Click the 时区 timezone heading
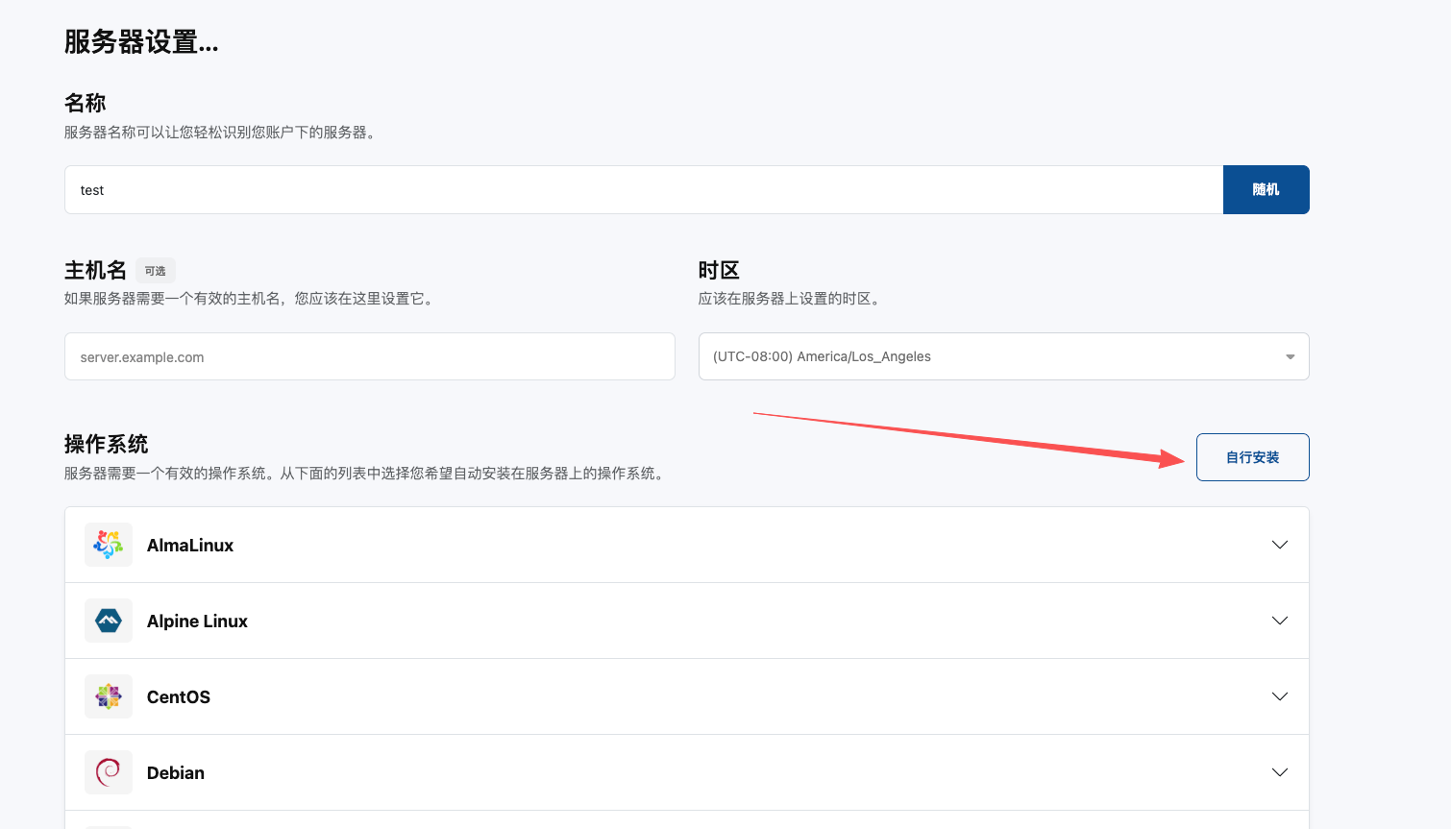1451x829 pixels. (x=719, y=270)
